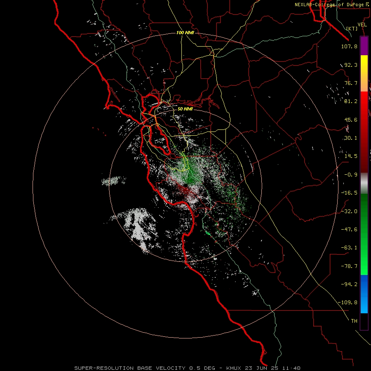Image resolution: width=371 pixels, height=371 pixels.
Task: Click the 50 NMI range ring label
Action: click(185, 109)
